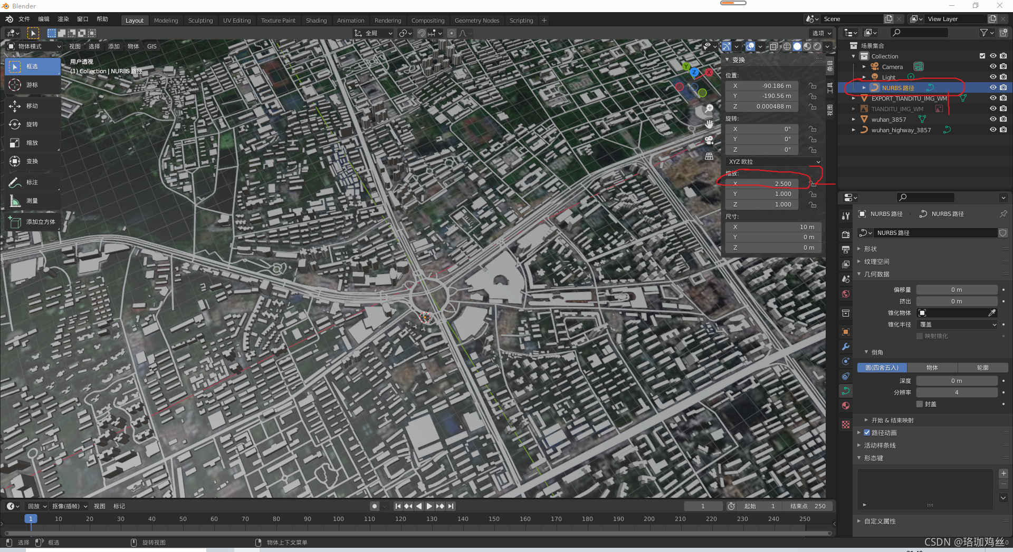Image resolution: width=1013 pixels, height=552 pixels.
Task: Open the 锥化半径 覆盖 dropdown
Action: [957, 324]
